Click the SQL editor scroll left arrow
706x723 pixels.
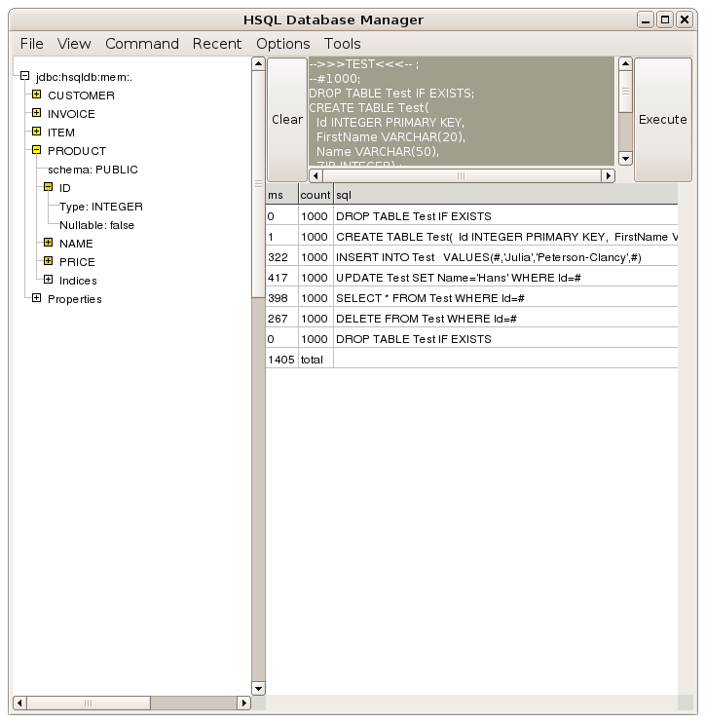tap(316, 175)
